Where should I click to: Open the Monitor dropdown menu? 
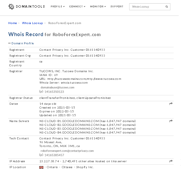coord(98,6)
